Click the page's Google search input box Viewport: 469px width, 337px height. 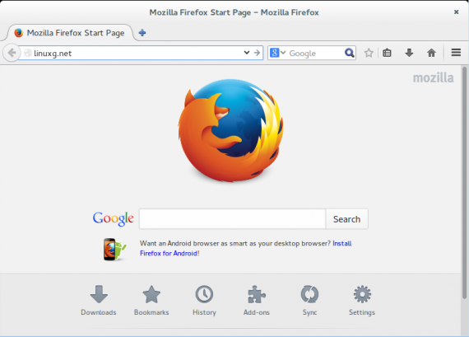pos(232,219)
